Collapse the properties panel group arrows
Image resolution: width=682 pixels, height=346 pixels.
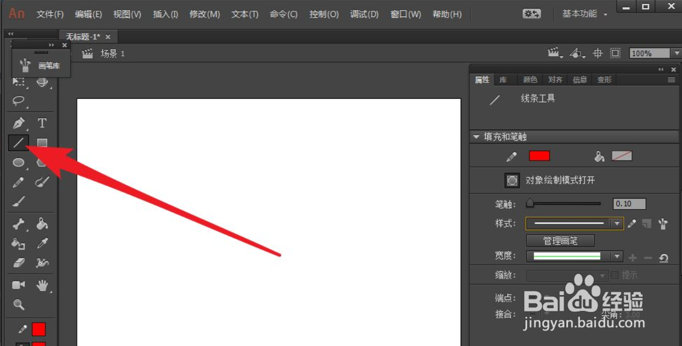(661, 70)
